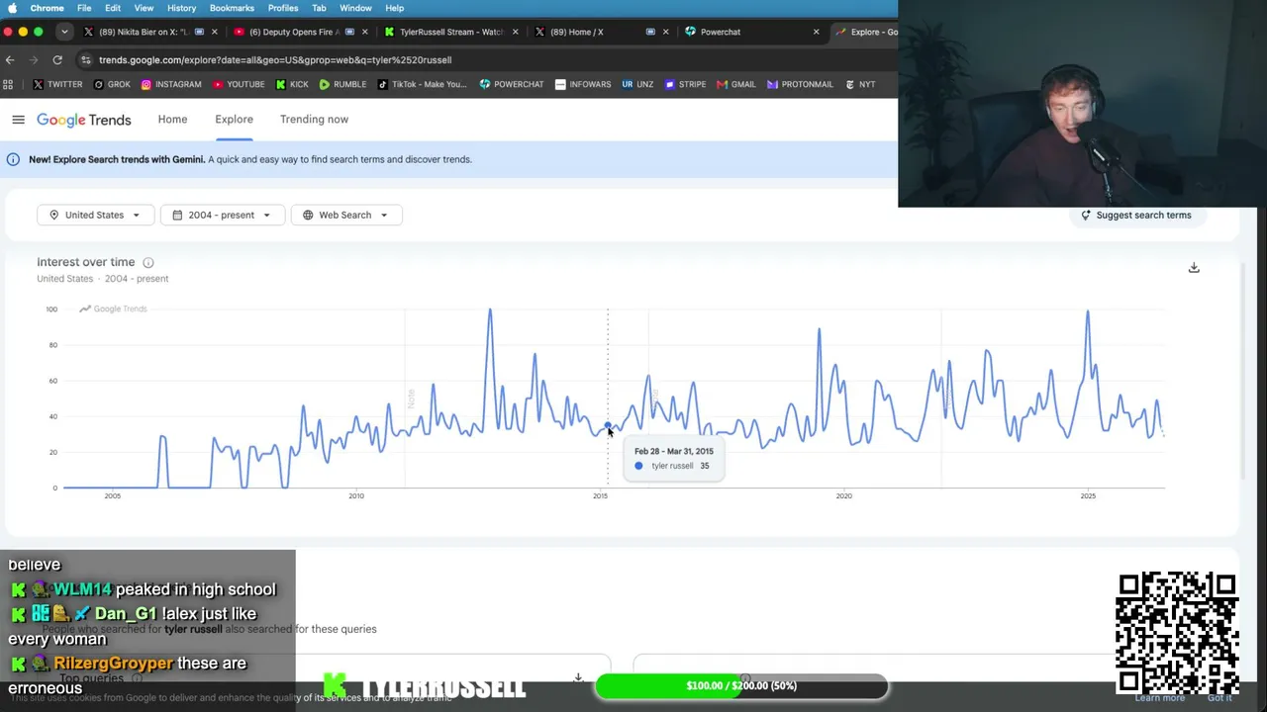Close the Nikita Bier on X tab

point(214,32)
